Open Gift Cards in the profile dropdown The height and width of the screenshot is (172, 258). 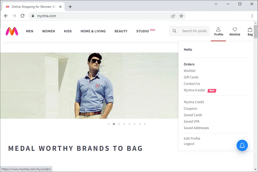[191, 77]
